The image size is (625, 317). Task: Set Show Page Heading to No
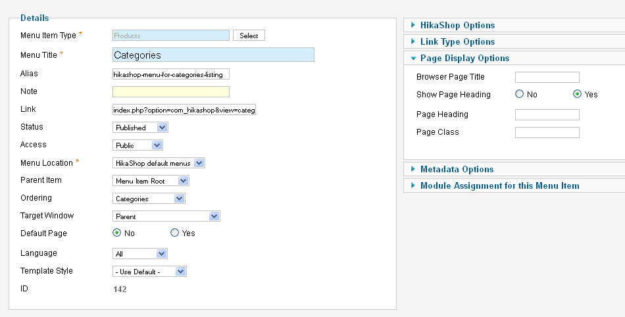[519, 94]
